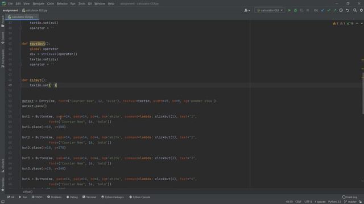Place cursor in textin.set parentheses line 49

[x=53, y=85]
